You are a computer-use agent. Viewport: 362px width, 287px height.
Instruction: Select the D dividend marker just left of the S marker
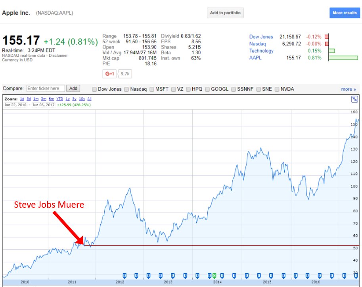point(209,276)
